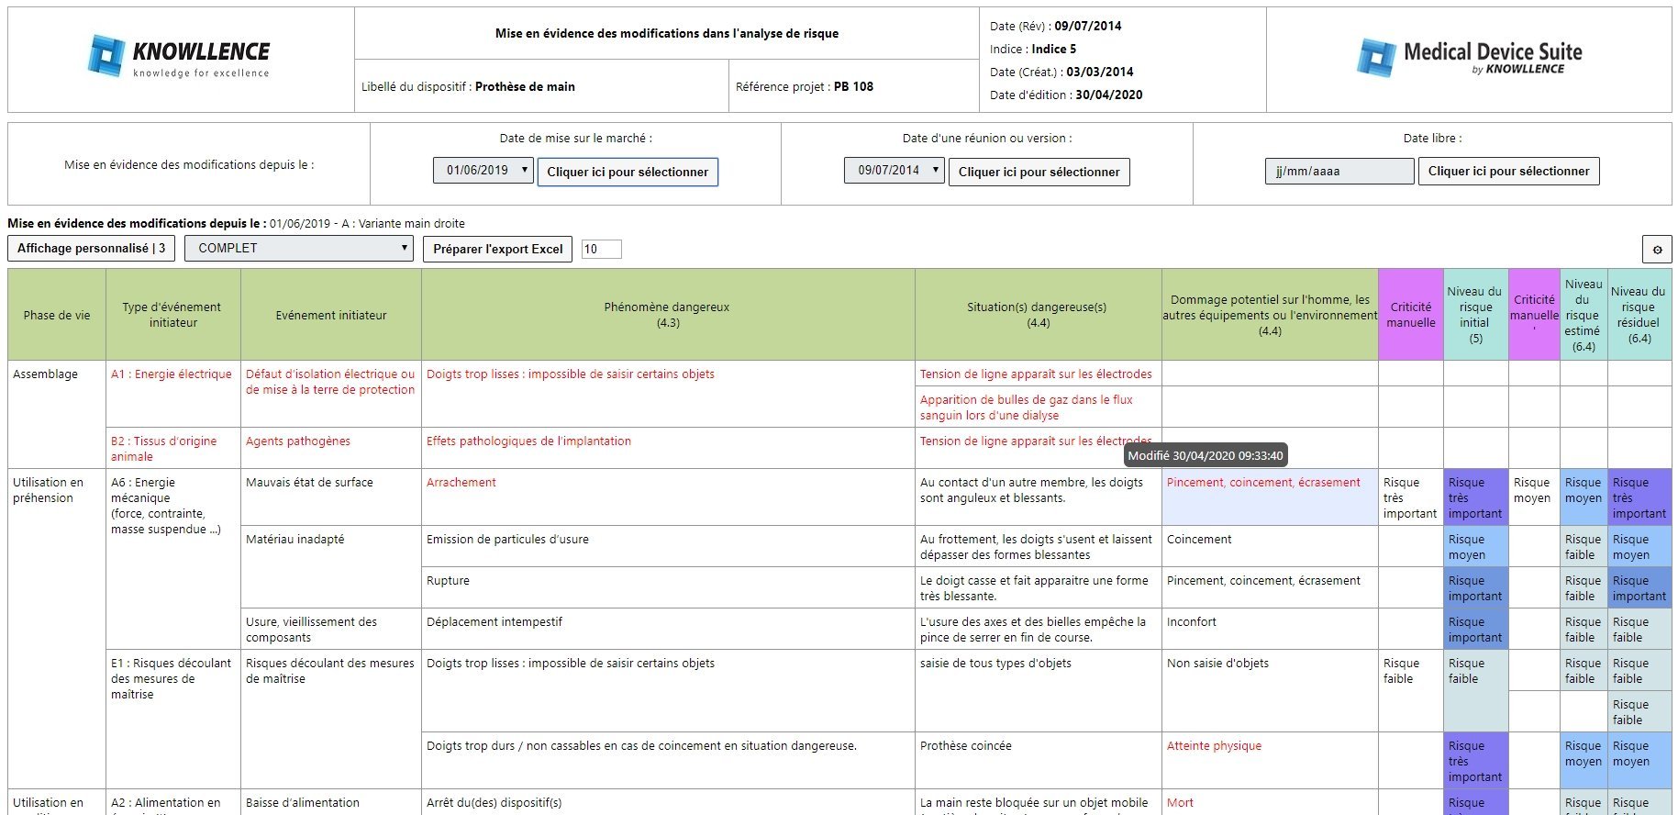Click the number field showing 10
Screen dimensions: 1678x815
pos(601,249)
